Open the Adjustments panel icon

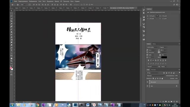144,17
